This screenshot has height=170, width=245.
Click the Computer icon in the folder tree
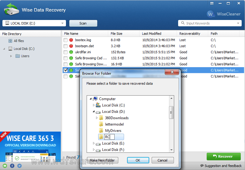pyautogui.click(x=95, y=99)
